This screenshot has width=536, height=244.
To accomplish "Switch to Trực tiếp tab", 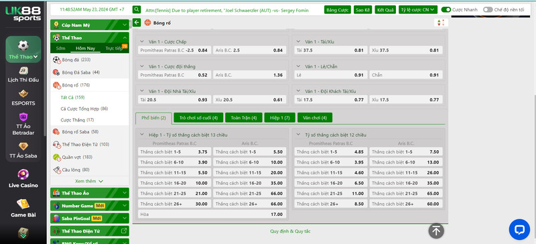I will (x=114, y=48).
